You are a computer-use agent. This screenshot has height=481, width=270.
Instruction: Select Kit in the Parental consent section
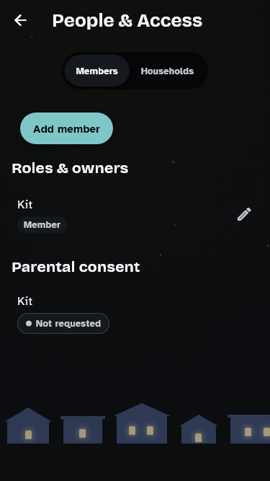(24, 301)
